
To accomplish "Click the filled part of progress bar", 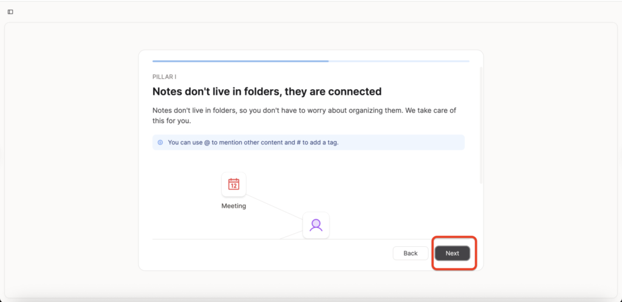I will click(x=240, y=61).
